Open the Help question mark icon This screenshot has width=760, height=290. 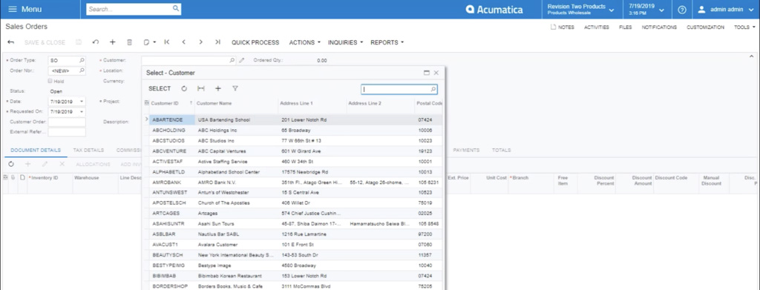[x=682, y=10]
